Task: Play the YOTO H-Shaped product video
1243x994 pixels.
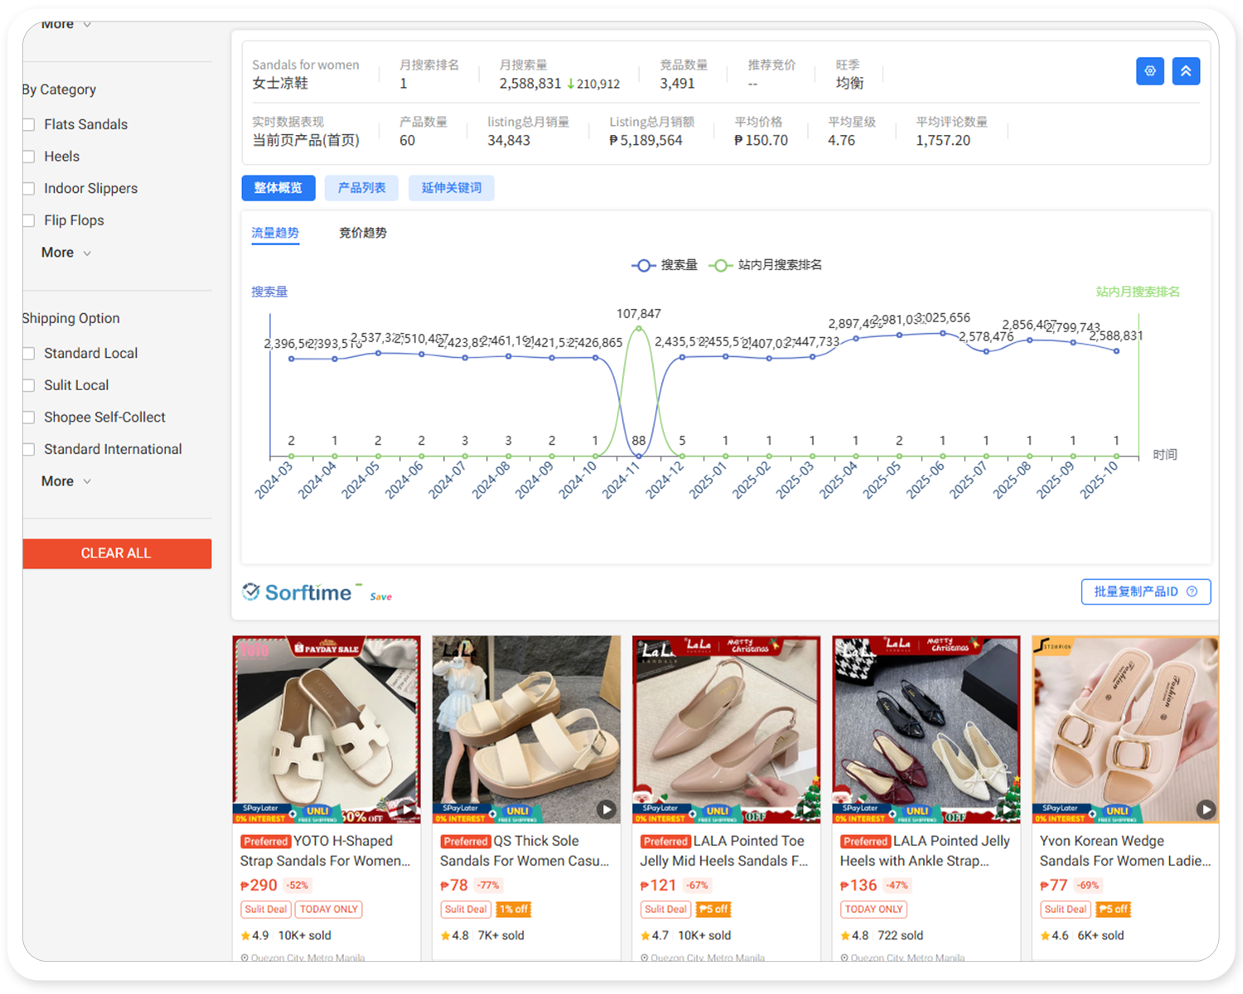Action: 407,809
